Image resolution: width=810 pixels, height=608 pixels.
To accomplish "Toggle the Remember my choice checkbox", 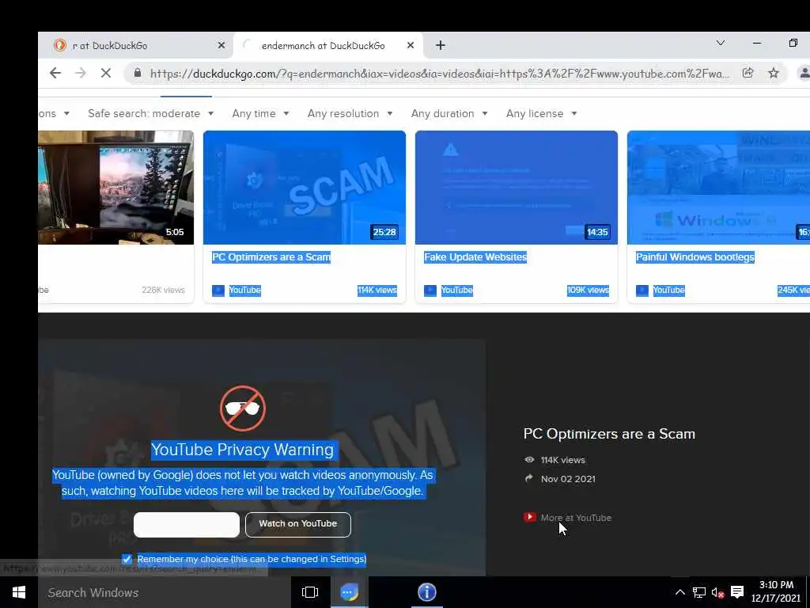I will pos(127,559).
